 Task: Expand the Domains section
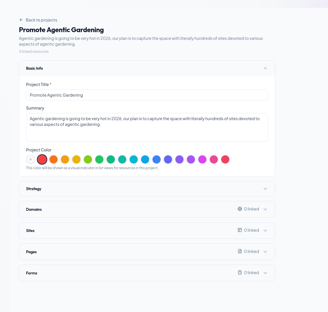[x=265, y=209]
